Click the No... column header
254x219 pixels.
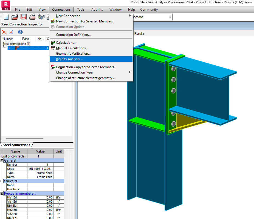pyautogui.click(x=41, y=39)
